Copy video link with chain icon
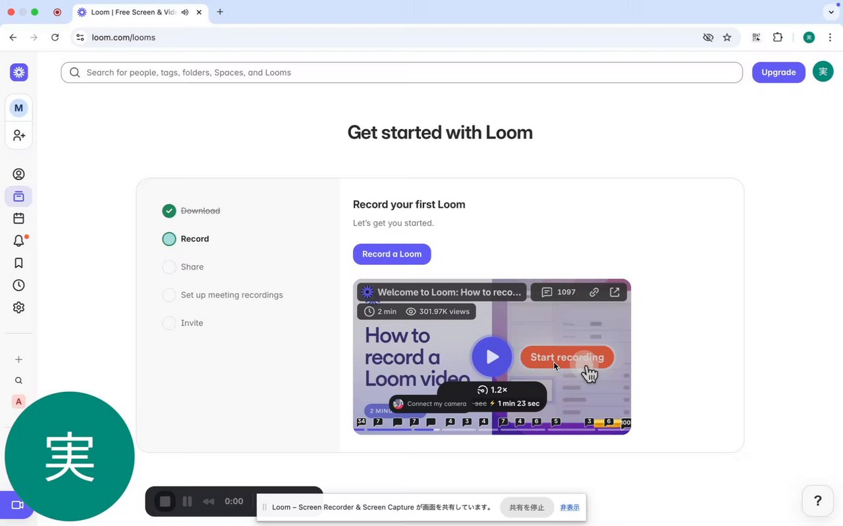The image size is (843, 526). 594,292
